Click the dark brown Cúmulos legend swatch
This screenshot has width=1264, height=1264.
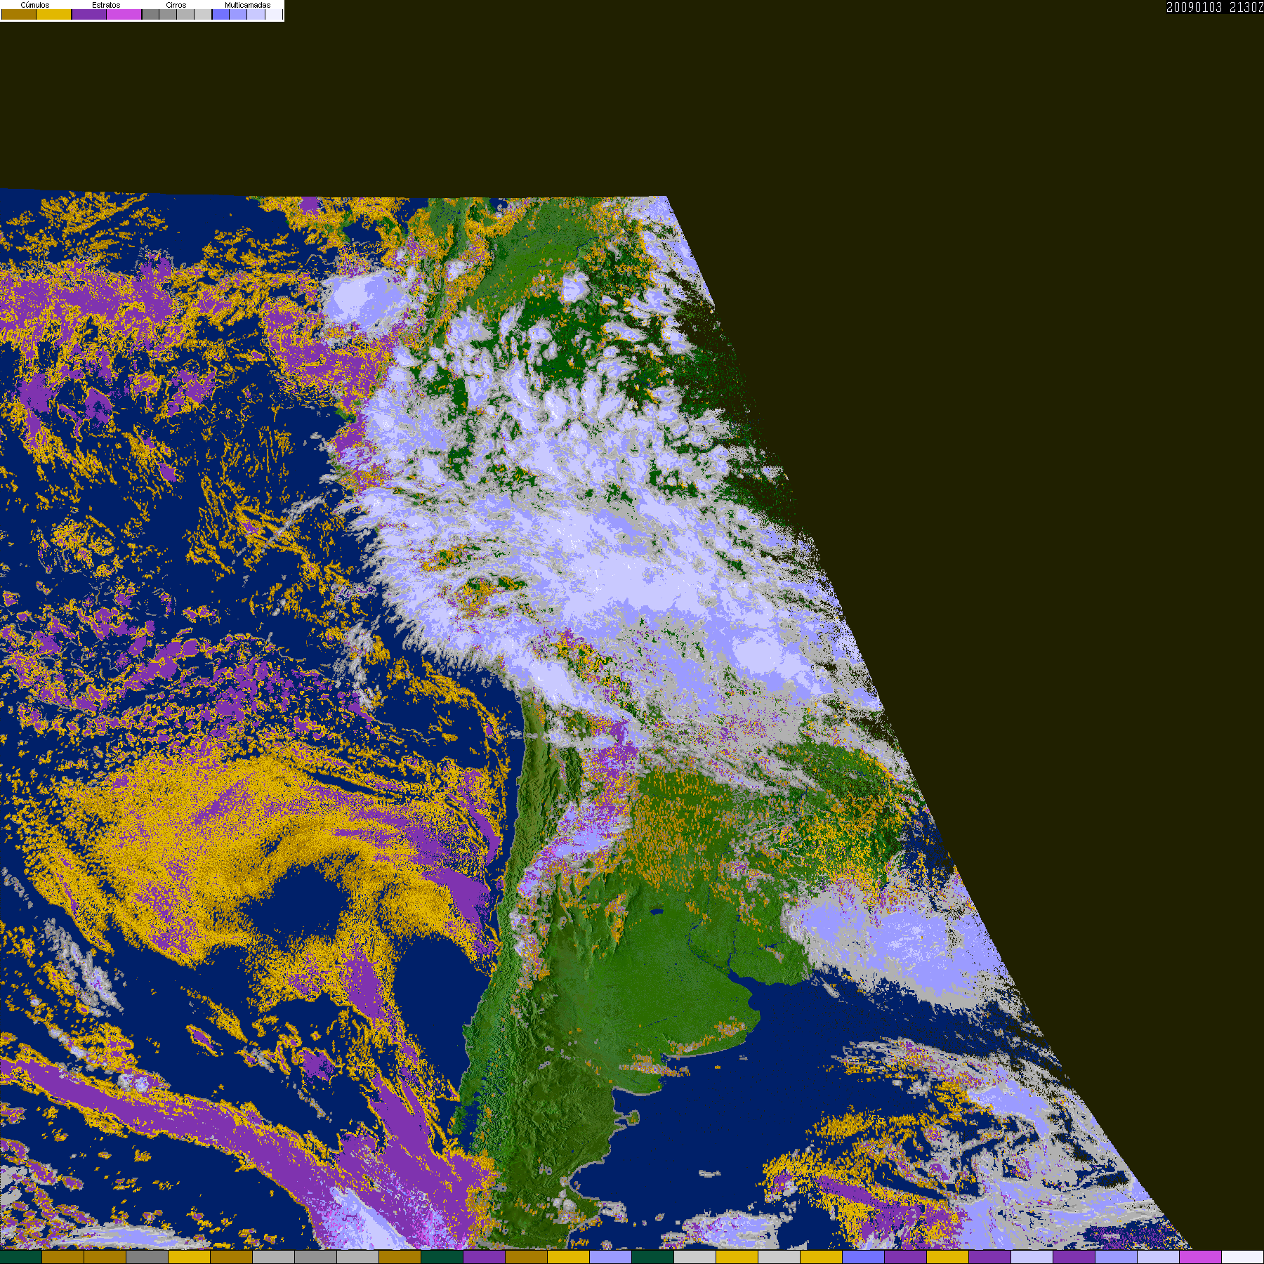[x=19, y=14]
